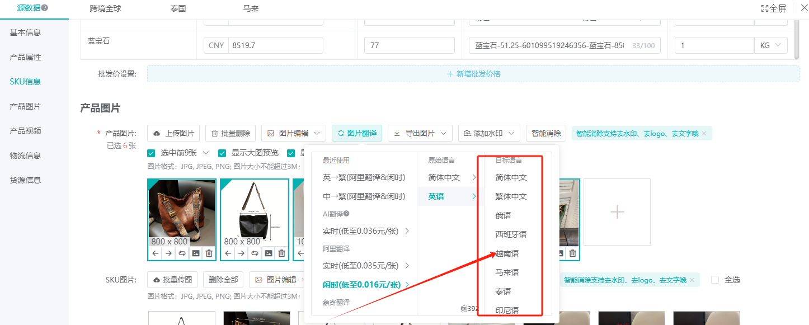Click the plus tile to add image

point(617,212)
